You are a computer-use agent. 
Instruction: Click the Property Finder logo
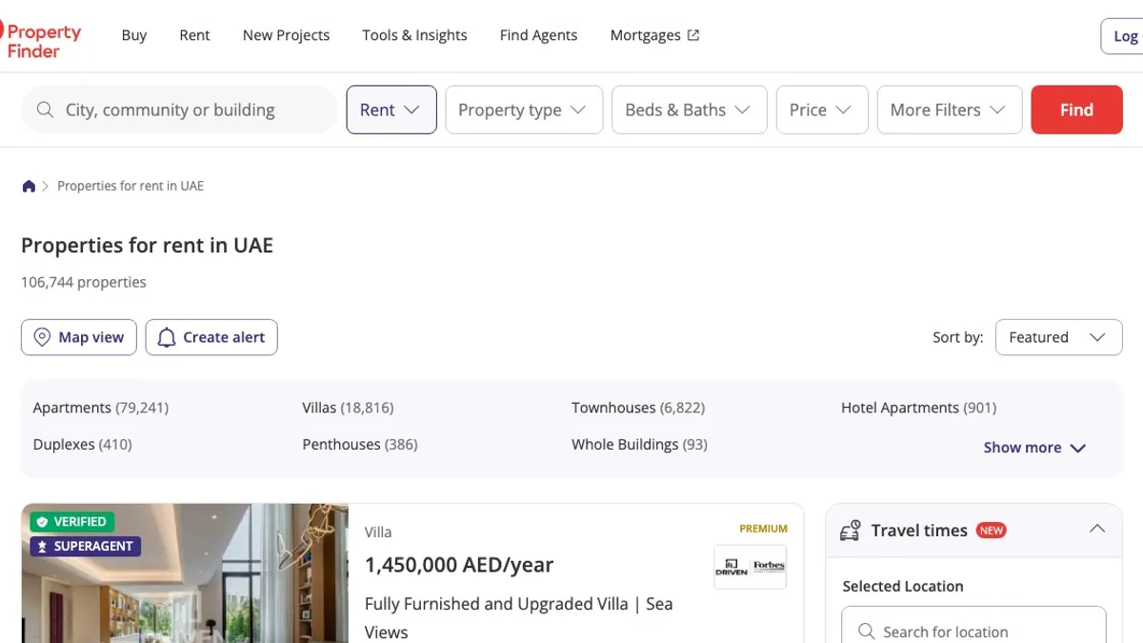pos(43,36)
